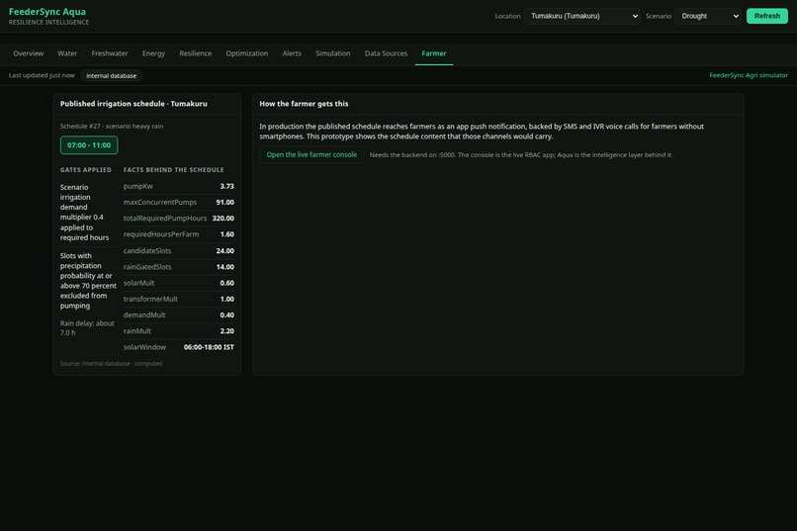The image size is (797, 531).
Task: Go to the Data Sources tab
Action: click(x=386, y=53)
